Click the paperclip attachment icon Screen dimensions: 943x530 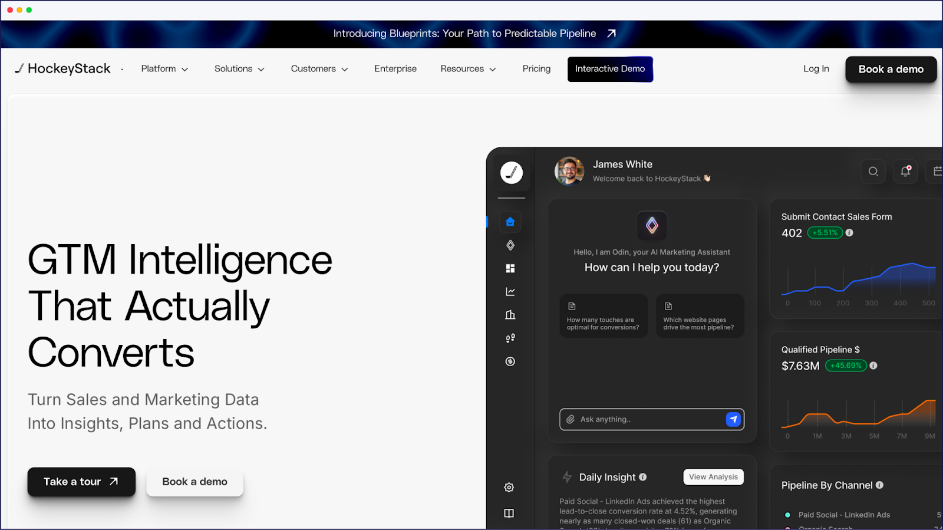(x=571, y=419)
